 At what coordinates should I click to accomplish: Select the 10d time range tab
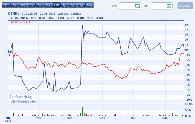coord(23,5)
